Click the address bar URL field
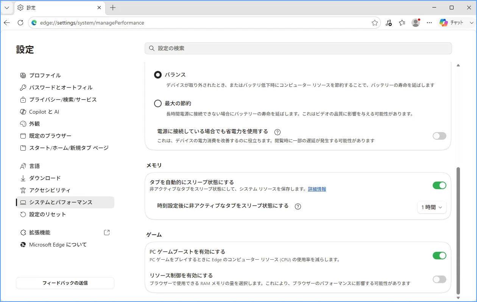The image size is (477, 302). click(x=204, y=23)
